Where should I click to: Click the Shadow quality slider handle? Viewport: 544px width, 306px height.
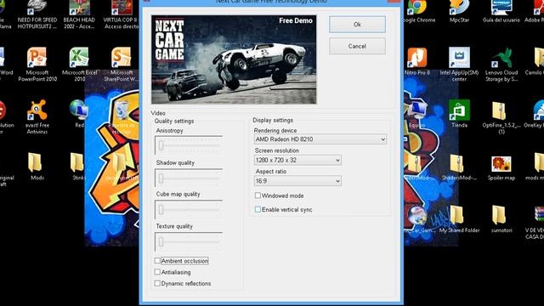[161, 178]
